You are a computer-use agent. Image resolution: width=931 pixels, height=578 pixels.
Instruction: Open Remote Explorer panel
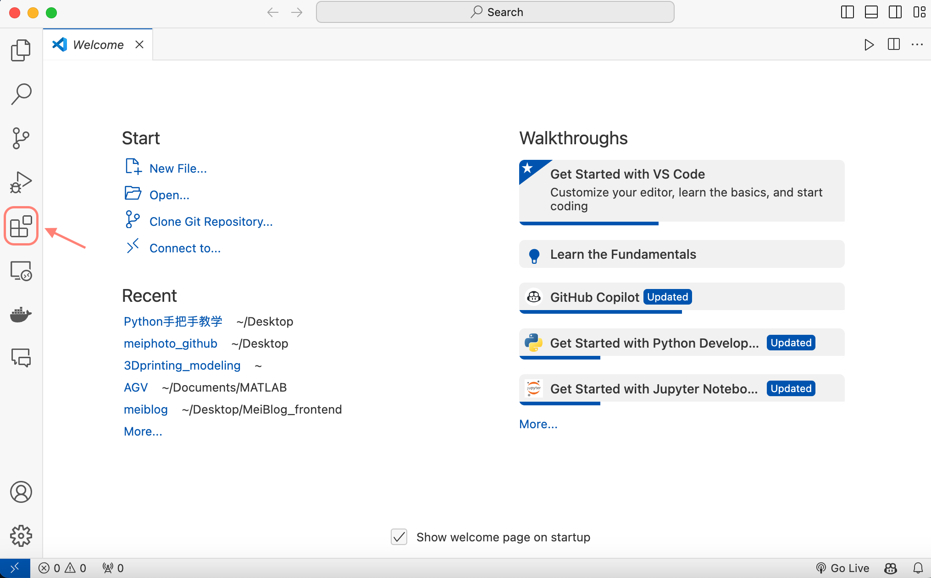(21, 271)
